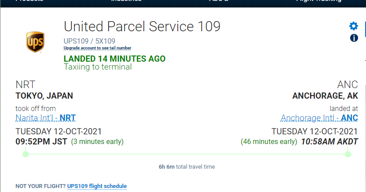Click the UPS shield logo
The height and width of the screenshot is (192, 366).
(x=35, y=41)
